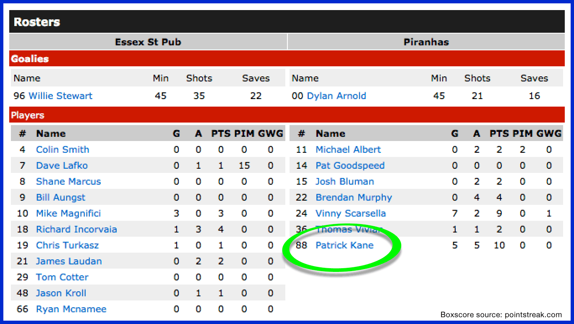Open Willie Stewart's goalie profile link

click(60, 96)
